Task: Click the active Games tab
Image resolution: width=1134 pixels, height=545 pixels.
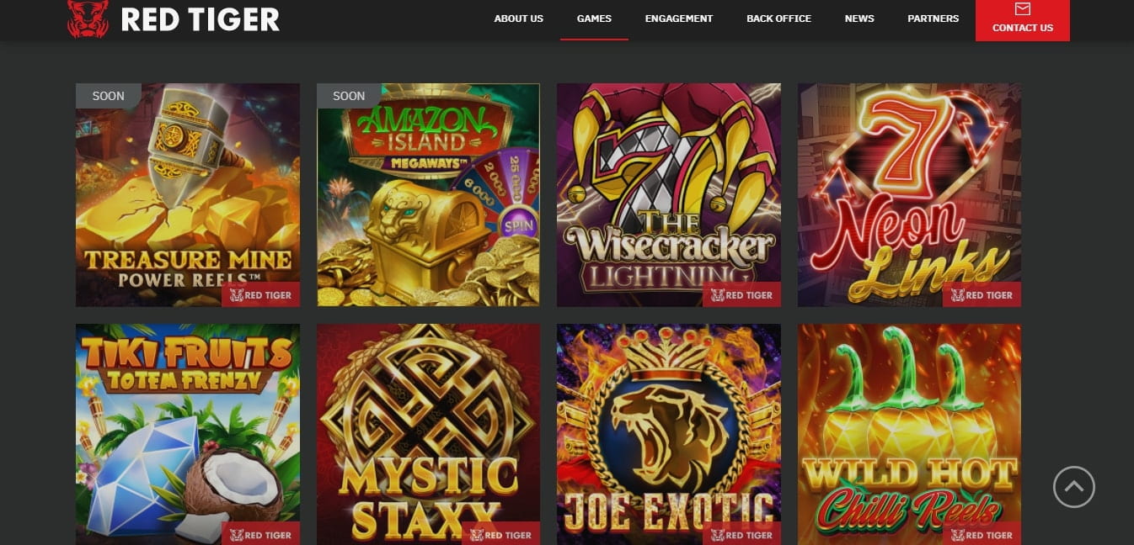Action: click(594, 18)
